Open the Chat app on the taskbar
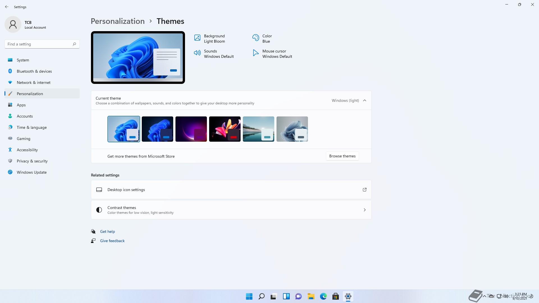 298,296
